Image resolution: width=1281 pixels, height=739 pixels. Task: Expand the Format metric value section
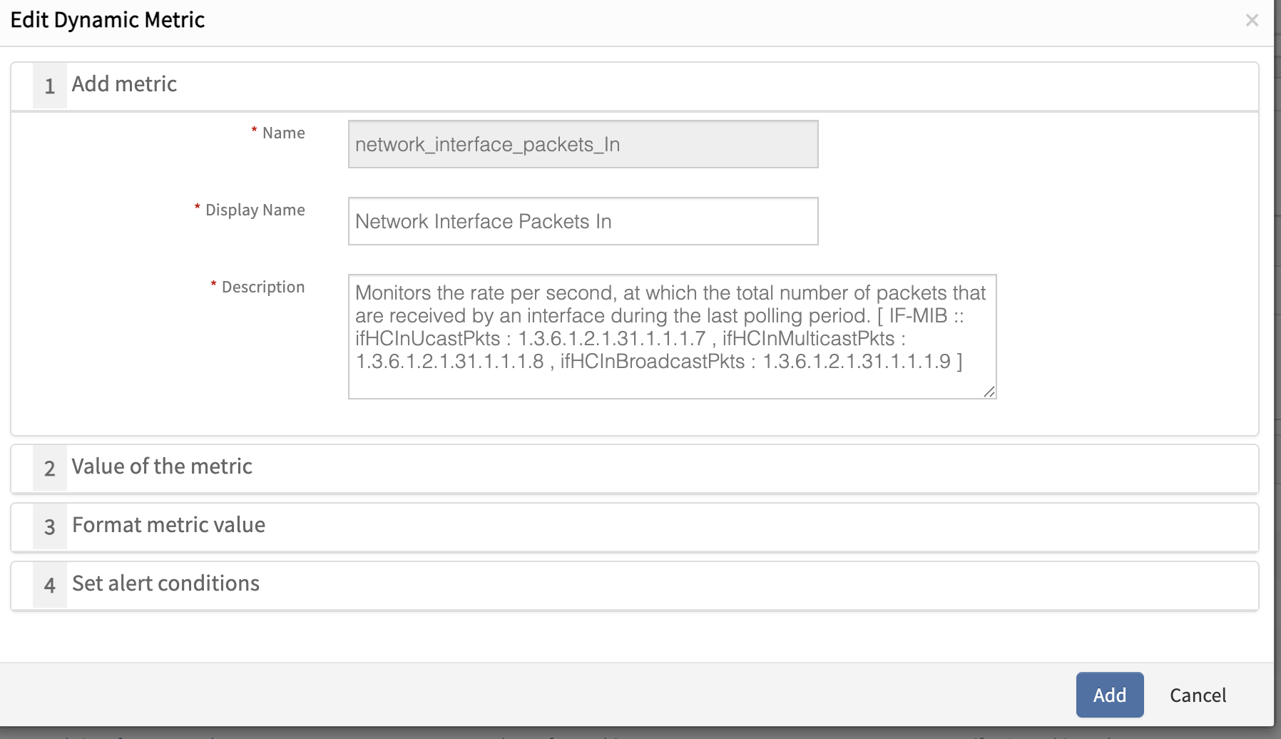168,525
